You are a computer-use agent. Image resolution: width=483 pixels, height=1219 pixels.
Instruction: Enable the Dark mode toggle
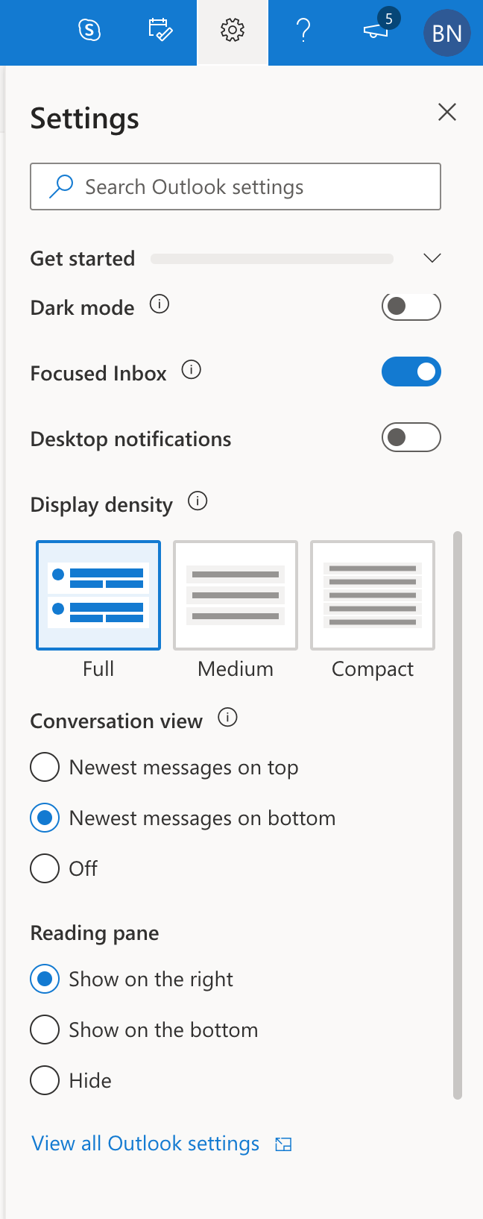pyautogui.click(x=411, y=306)
